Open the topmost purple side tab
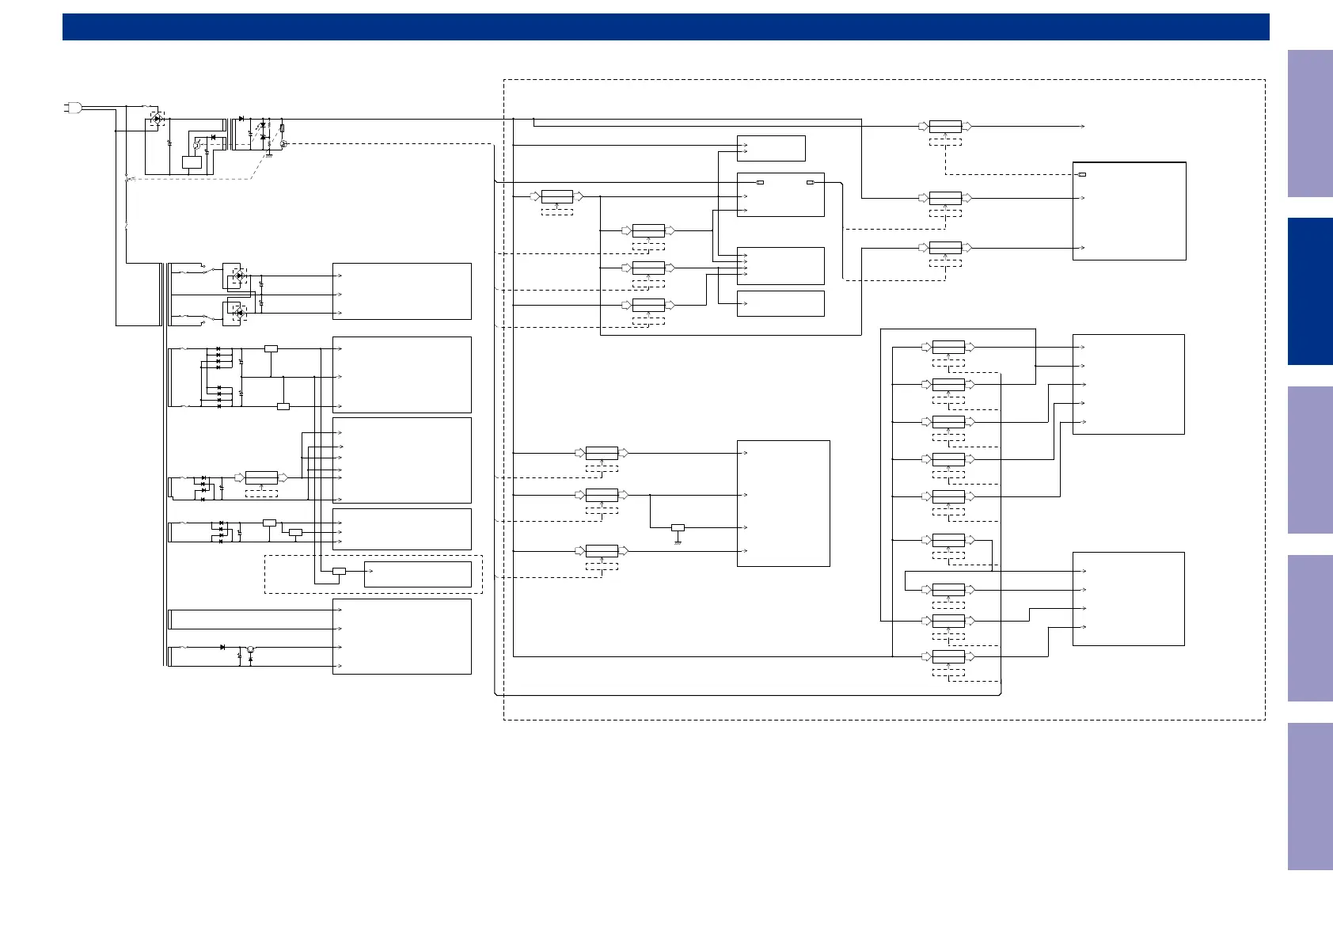 coord(1310,124)
